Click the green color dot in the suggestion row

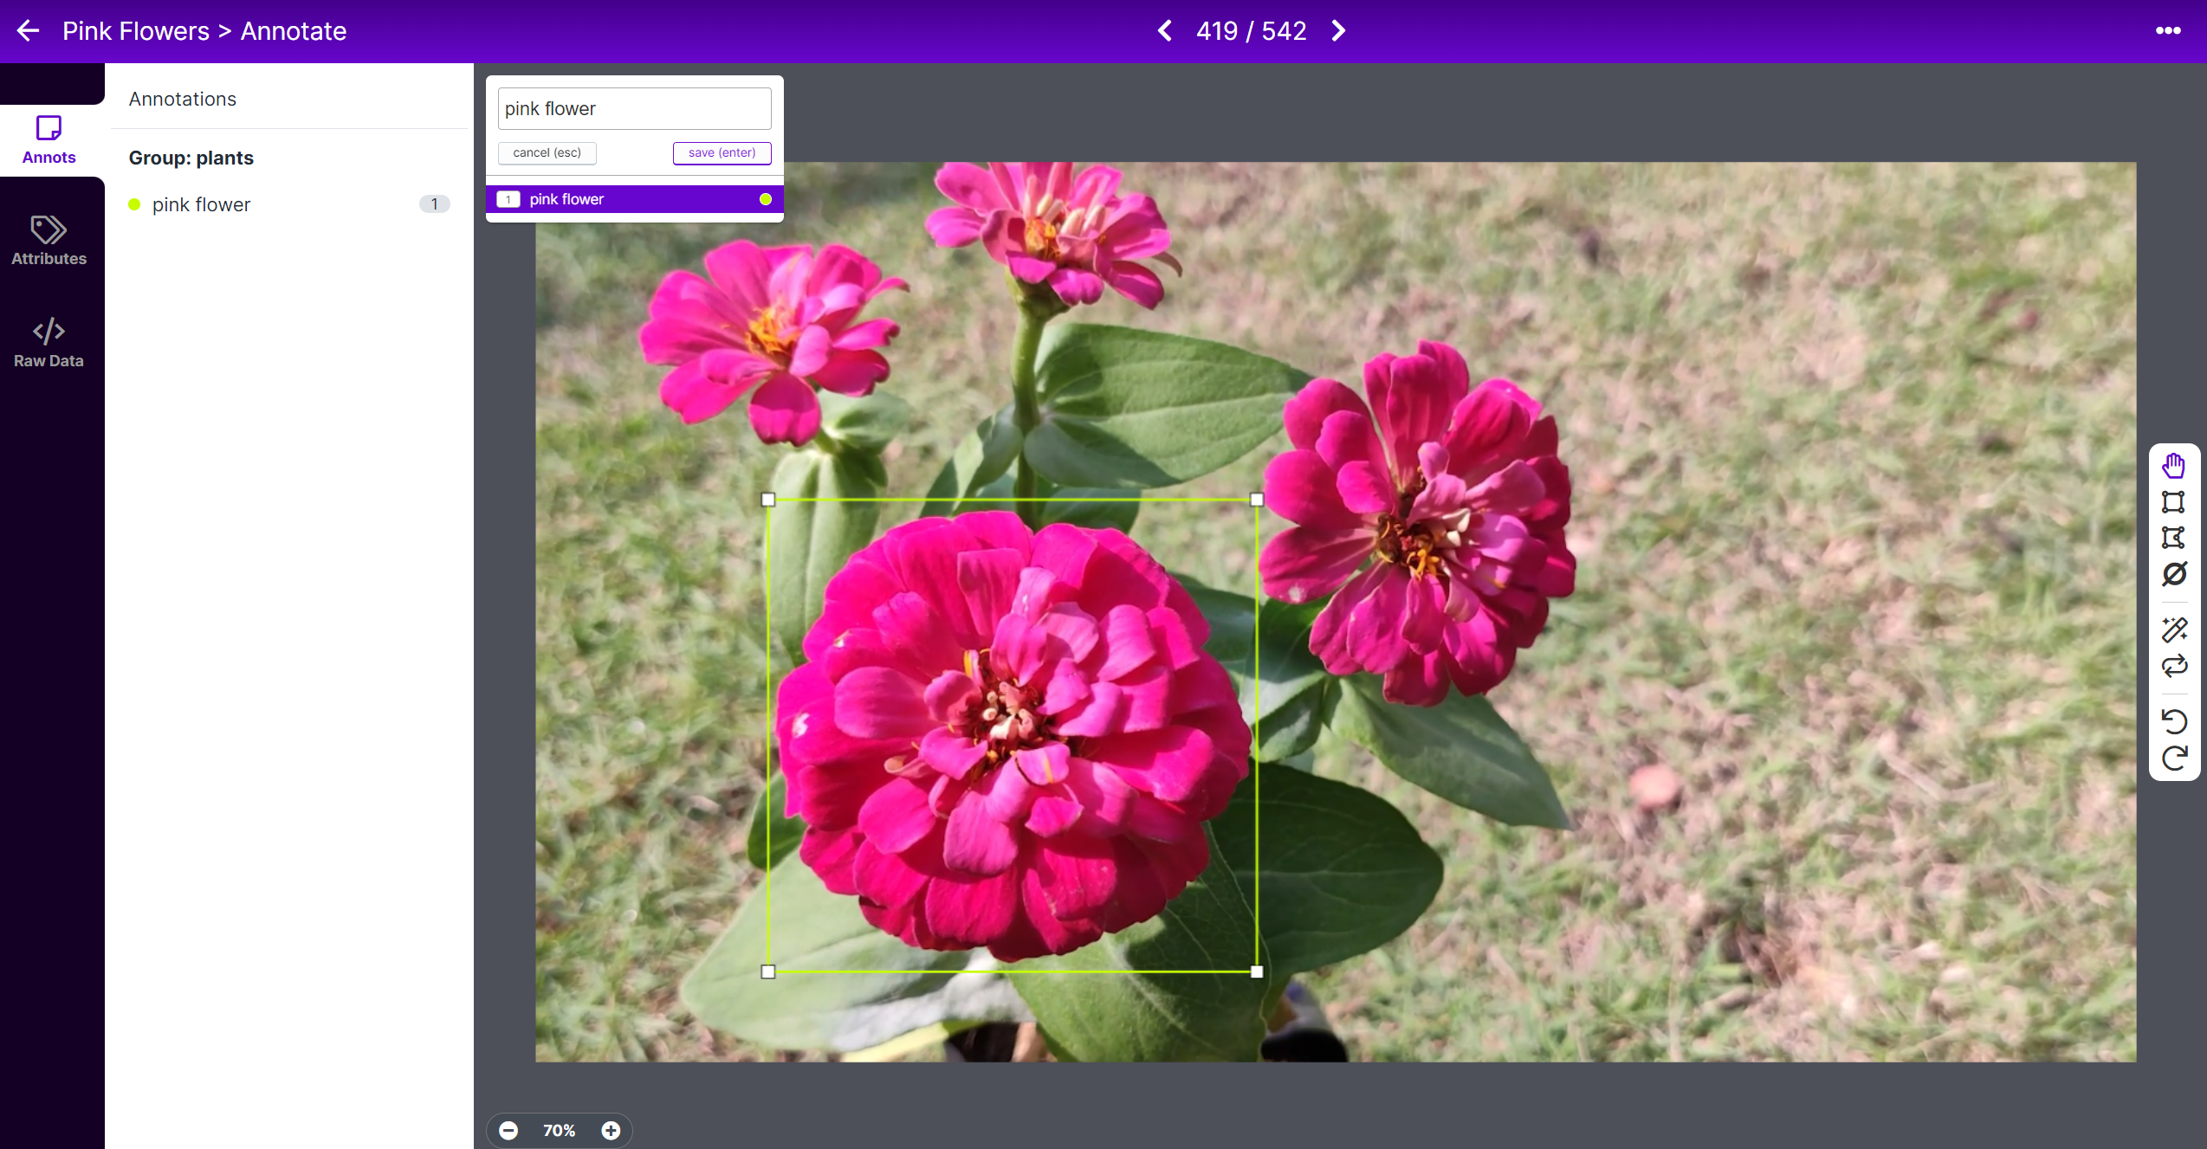tap(766, 199)
